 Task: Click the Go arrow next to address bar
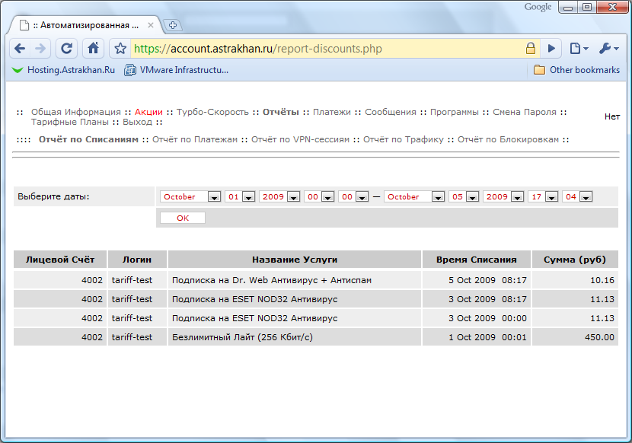point(551,49)
